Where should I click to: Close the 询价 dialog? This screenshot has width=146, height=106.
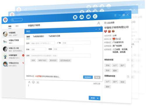100,29
